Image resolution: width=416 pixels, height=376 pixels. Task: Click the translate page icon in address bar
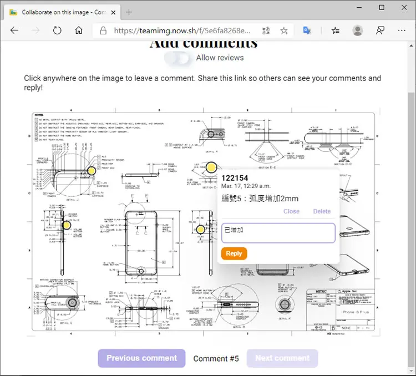point(266,31)
